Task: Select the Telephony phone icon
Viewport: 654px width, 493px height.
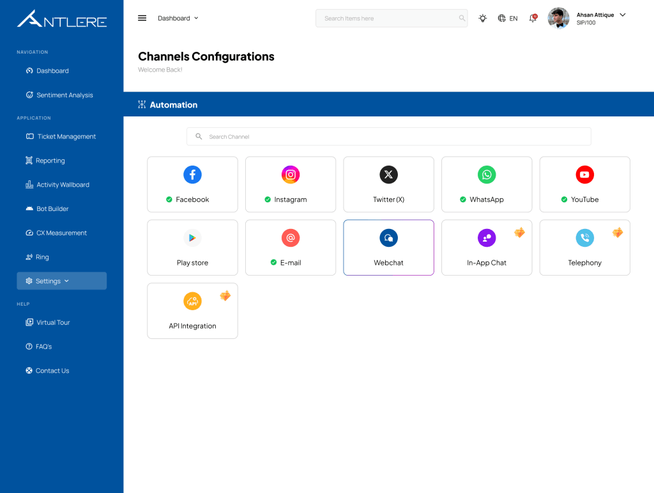Action: click(x=584, y=238)
